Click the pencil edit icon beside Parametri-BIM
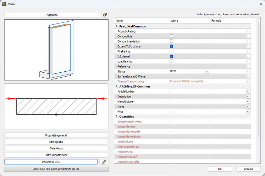 [104, 162]
